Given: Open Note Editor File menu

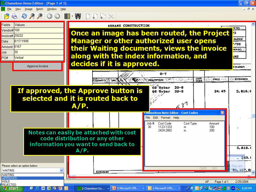Looking at the screenshot, I should coord(148,118).
